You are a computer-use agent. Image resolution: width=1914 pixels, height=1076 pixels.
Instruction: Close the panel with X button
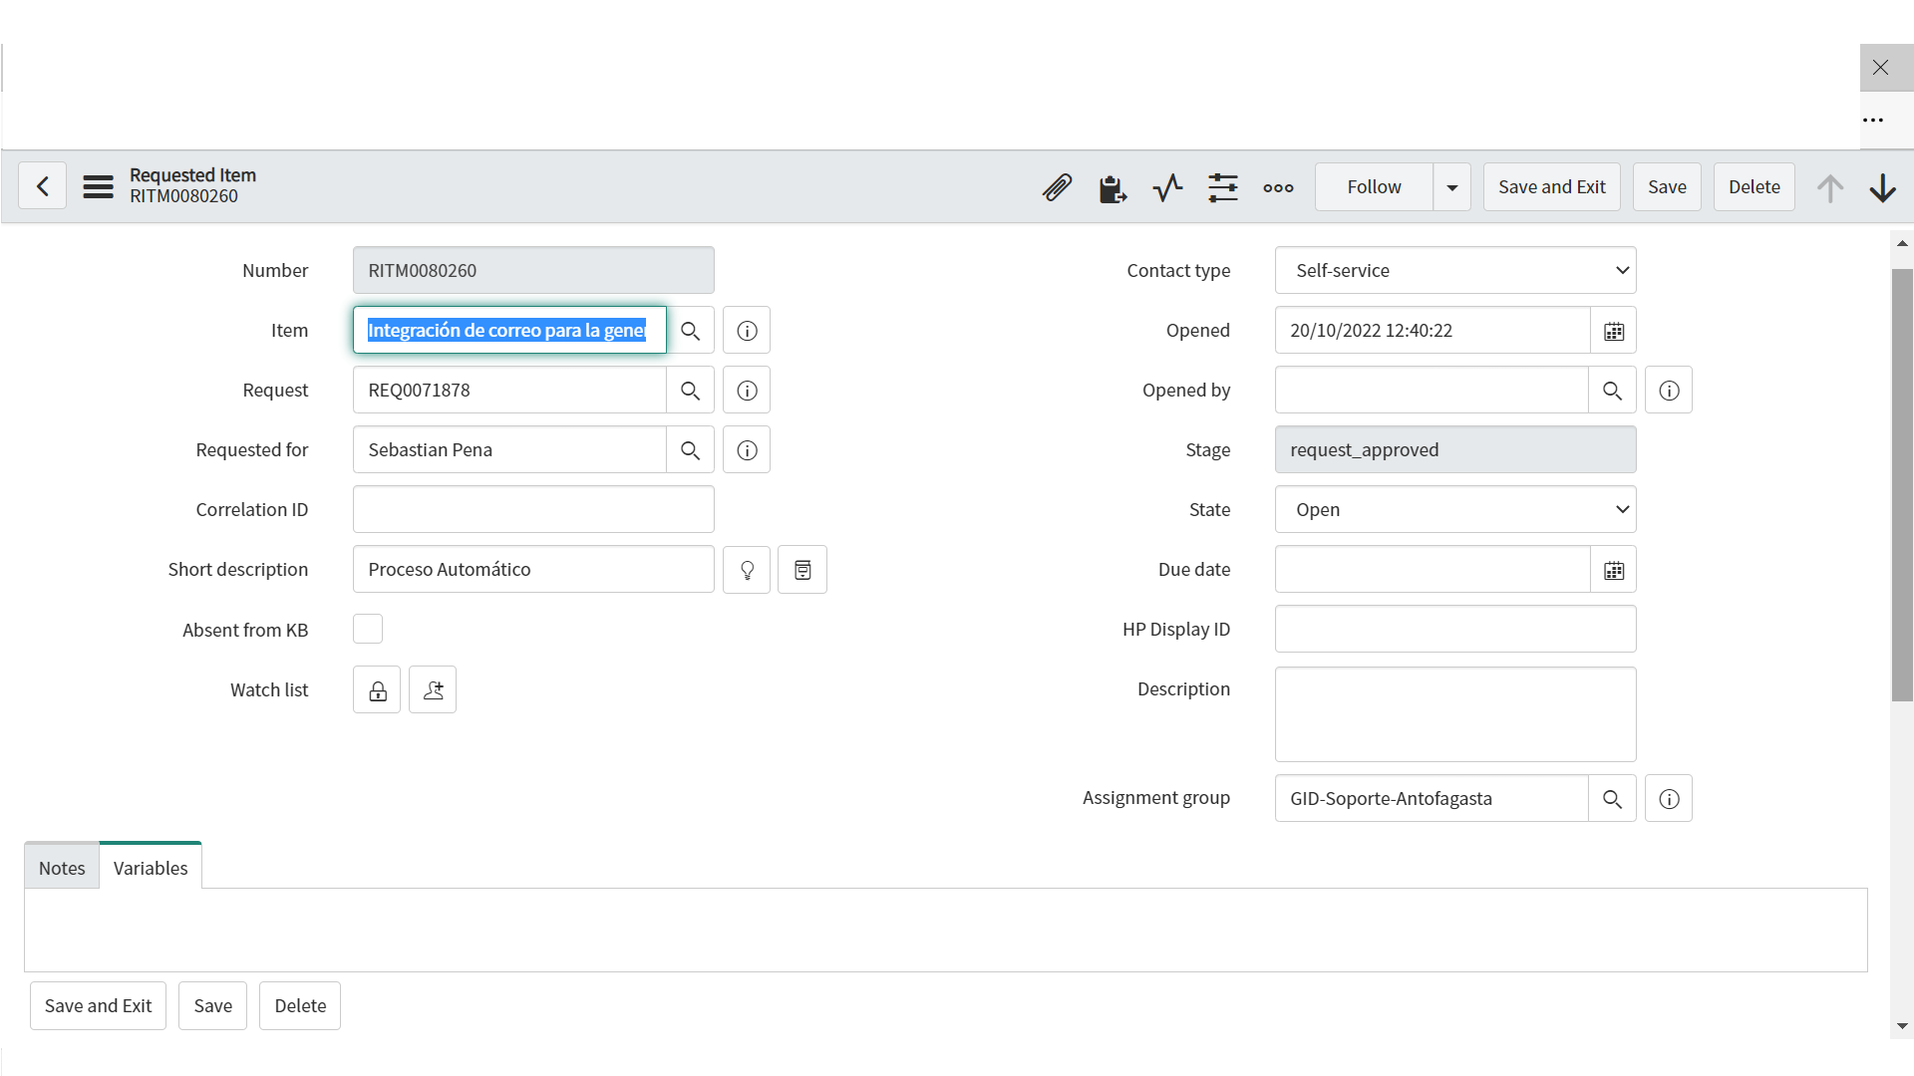pos(1880,68)
